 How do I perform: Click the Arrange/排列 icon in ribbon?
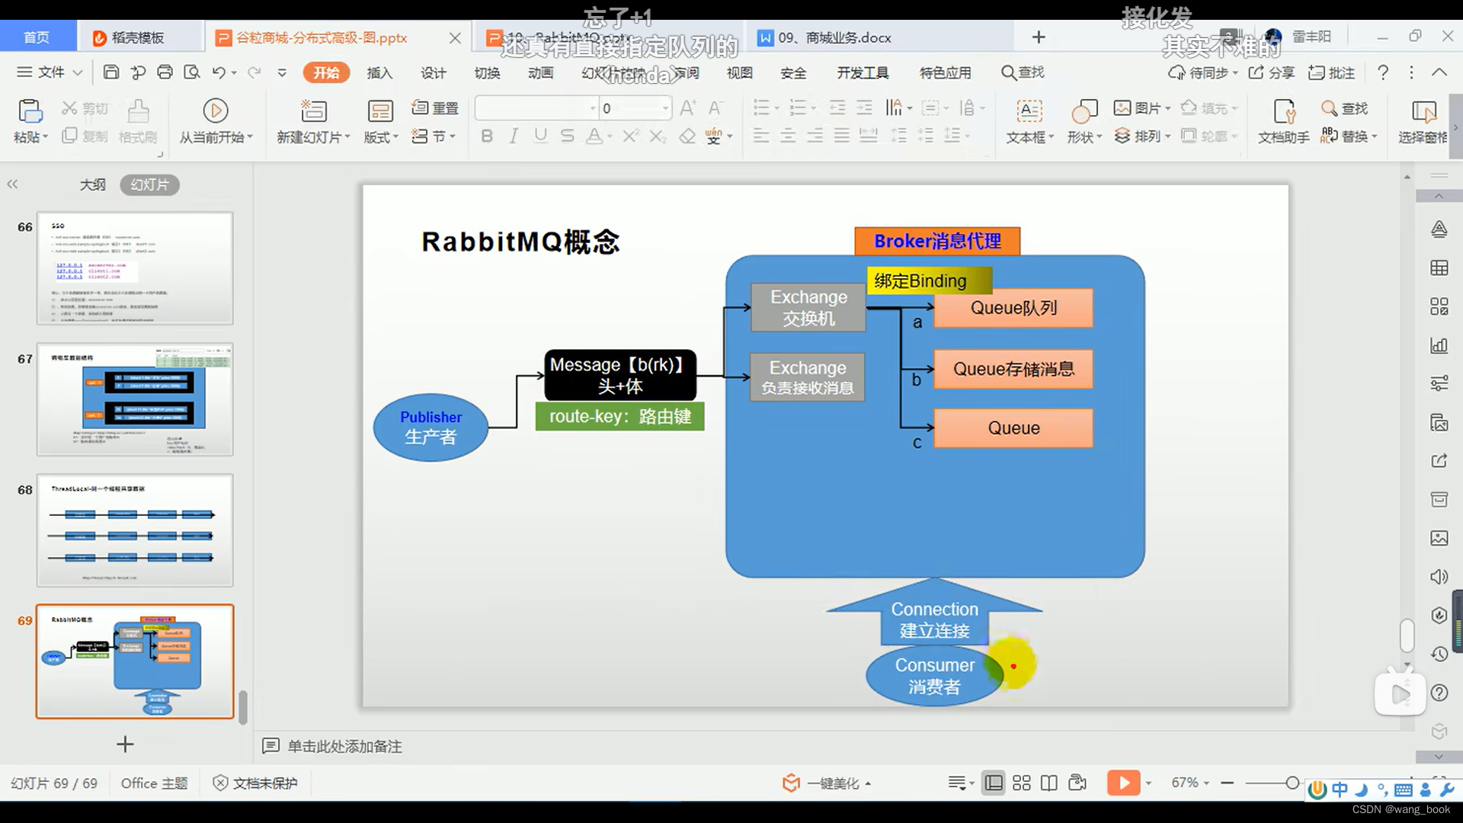(1122, 136)
